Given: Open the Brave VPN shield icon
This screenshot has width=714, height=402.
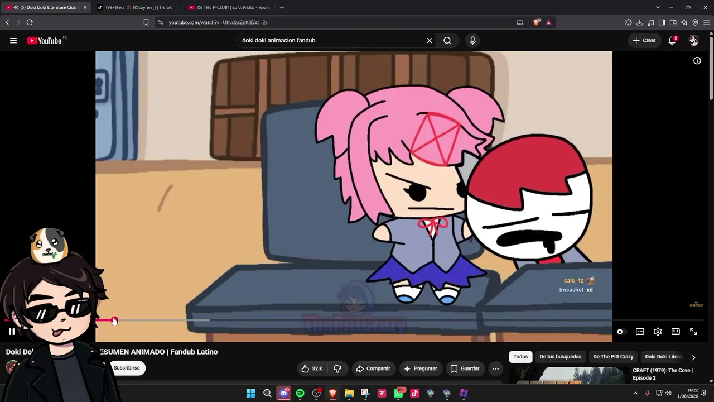Looking at the screenshot, I should (x=696, y=22).
